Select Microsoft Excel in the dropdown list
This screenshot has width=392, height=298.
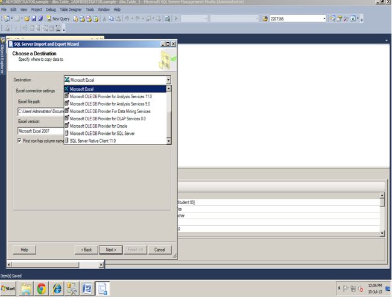[115, 89]
